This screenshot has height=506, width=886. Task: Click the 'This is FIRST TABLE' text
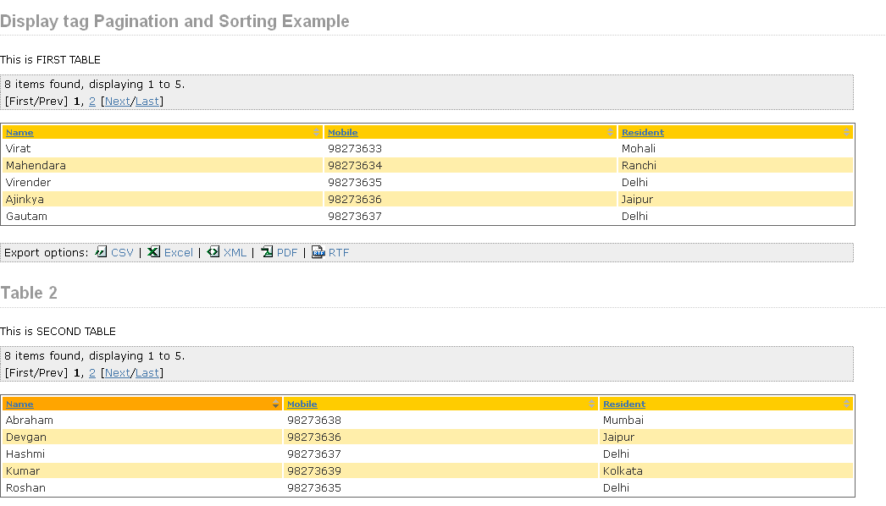(50, 60)
